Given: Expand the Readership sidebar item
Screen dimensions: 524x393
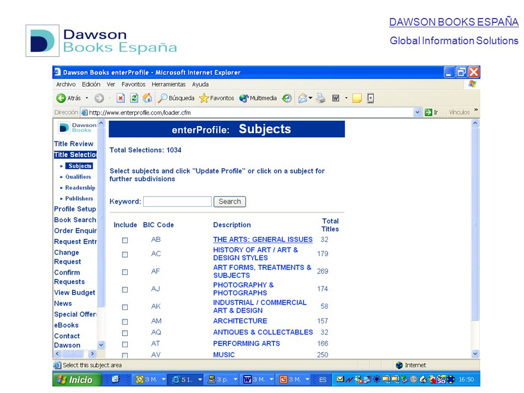Looking at the screenshot, I should click(x=80, y=188).
